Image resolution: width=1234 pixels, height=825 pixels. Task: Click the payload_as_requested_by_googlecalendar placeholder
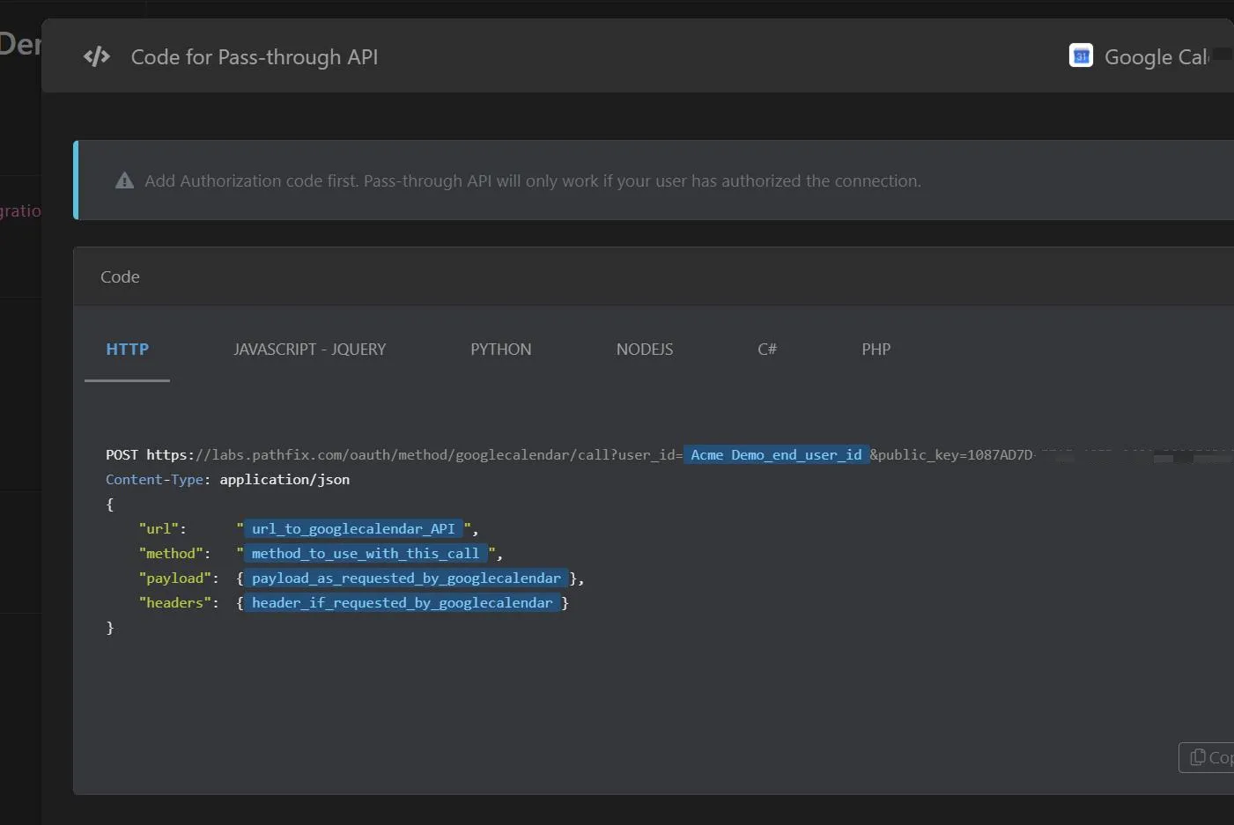pyautogui.click(x=406, y=578)
